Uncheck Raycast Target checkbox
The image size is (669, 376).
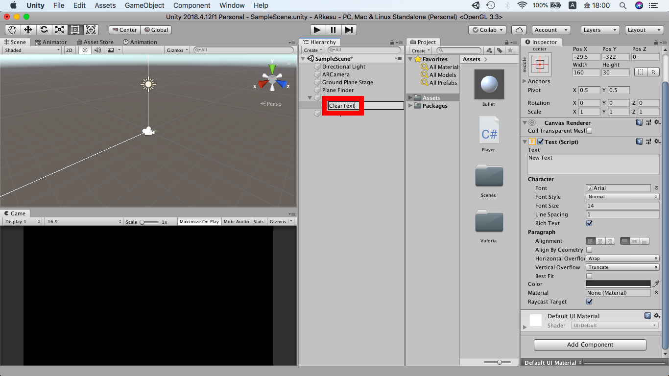click(x=589, y=302)
